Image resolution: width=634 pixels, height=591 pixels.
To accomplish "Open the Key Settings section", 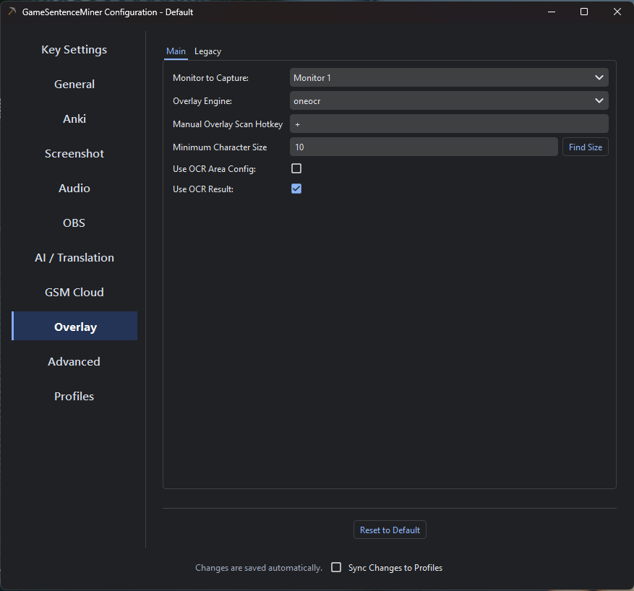I will click(74, 50).
